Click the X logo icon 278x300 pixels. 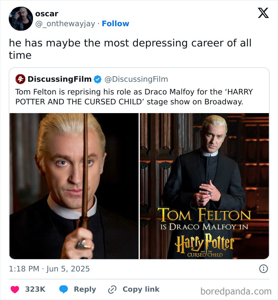tap(263, 13)
